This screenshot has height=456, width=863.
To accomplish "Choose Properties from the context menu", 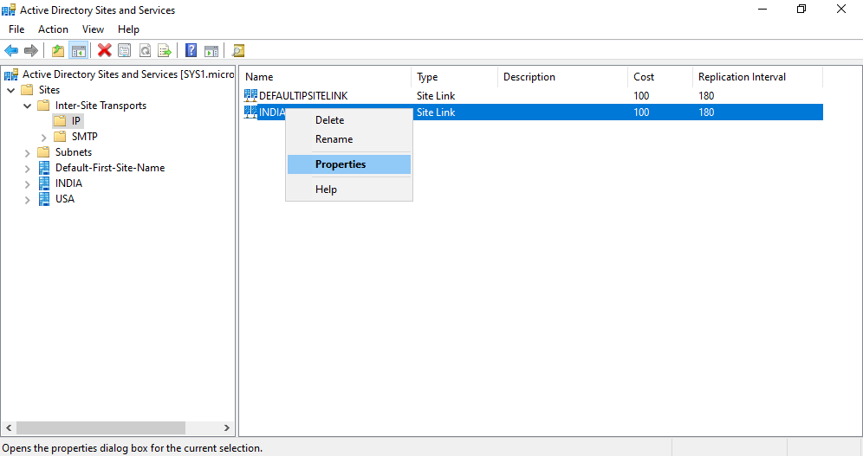I will [x=349, y=164].
